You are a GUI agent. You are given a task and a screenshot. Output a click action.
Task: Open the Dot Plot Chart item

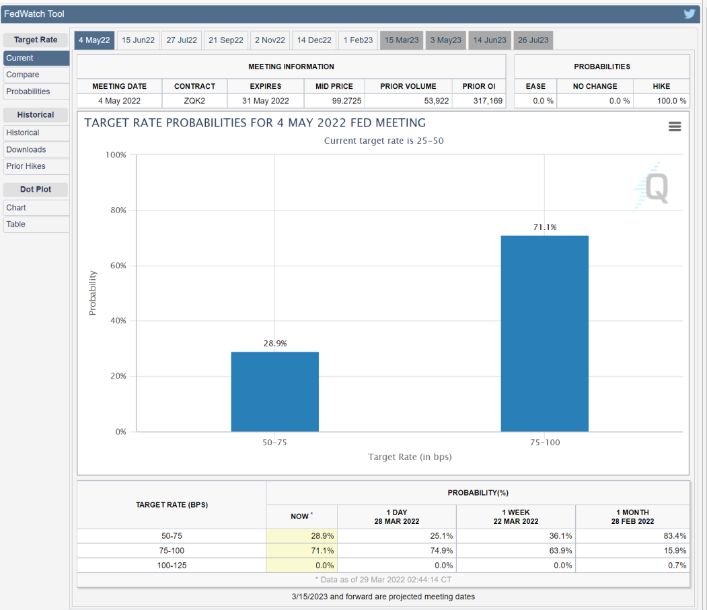click(36, 207)
